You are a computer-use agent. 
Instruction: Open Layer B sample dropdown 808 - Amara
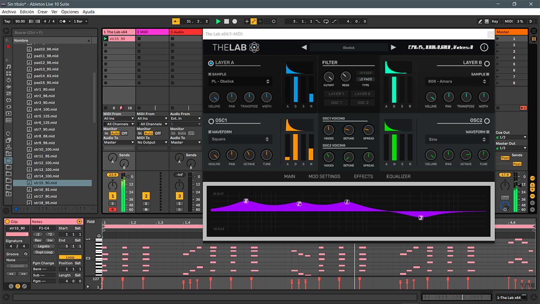[457, 82]
